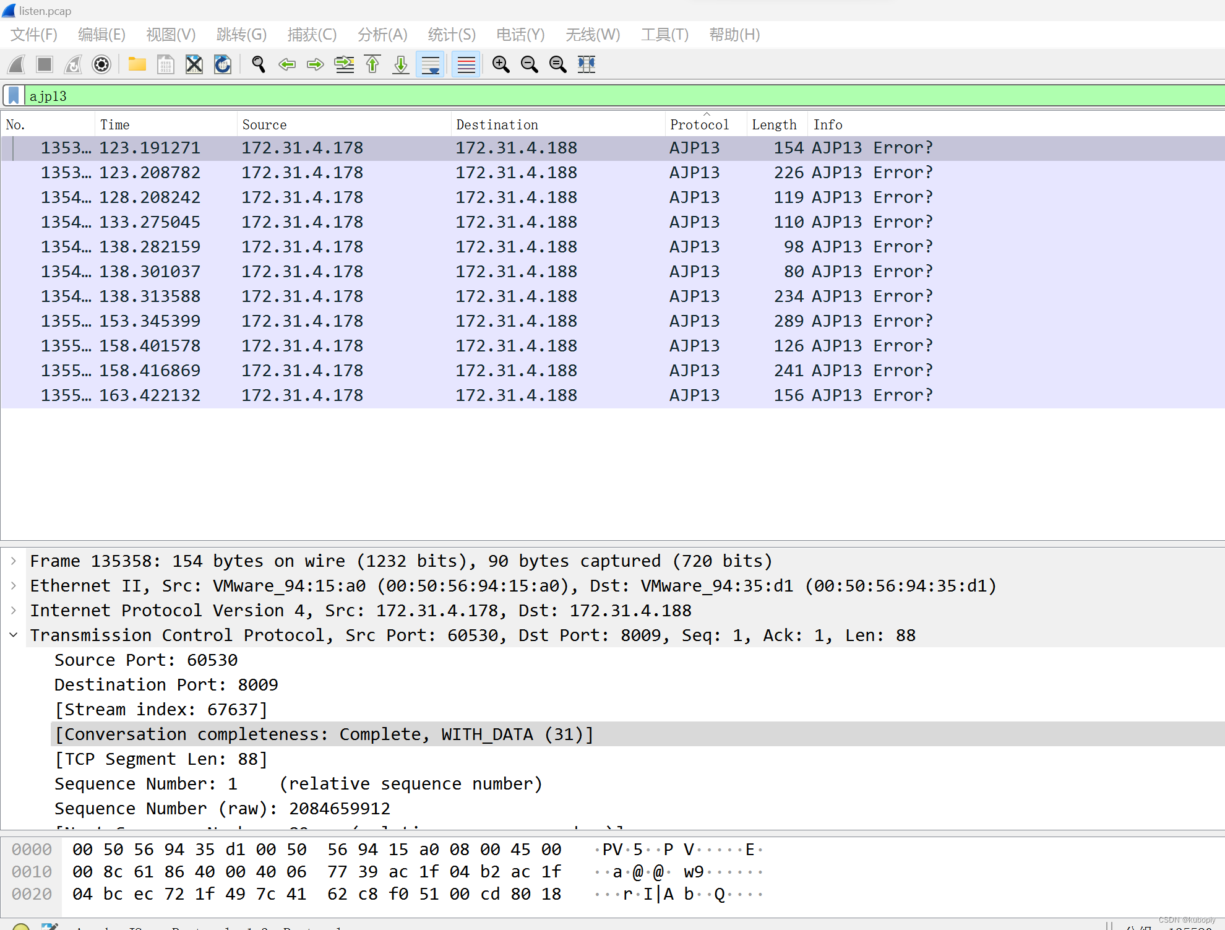1225x930 pixels.
Task: Start capturing packets with the shark fin icon
Action: click(16, 64)
